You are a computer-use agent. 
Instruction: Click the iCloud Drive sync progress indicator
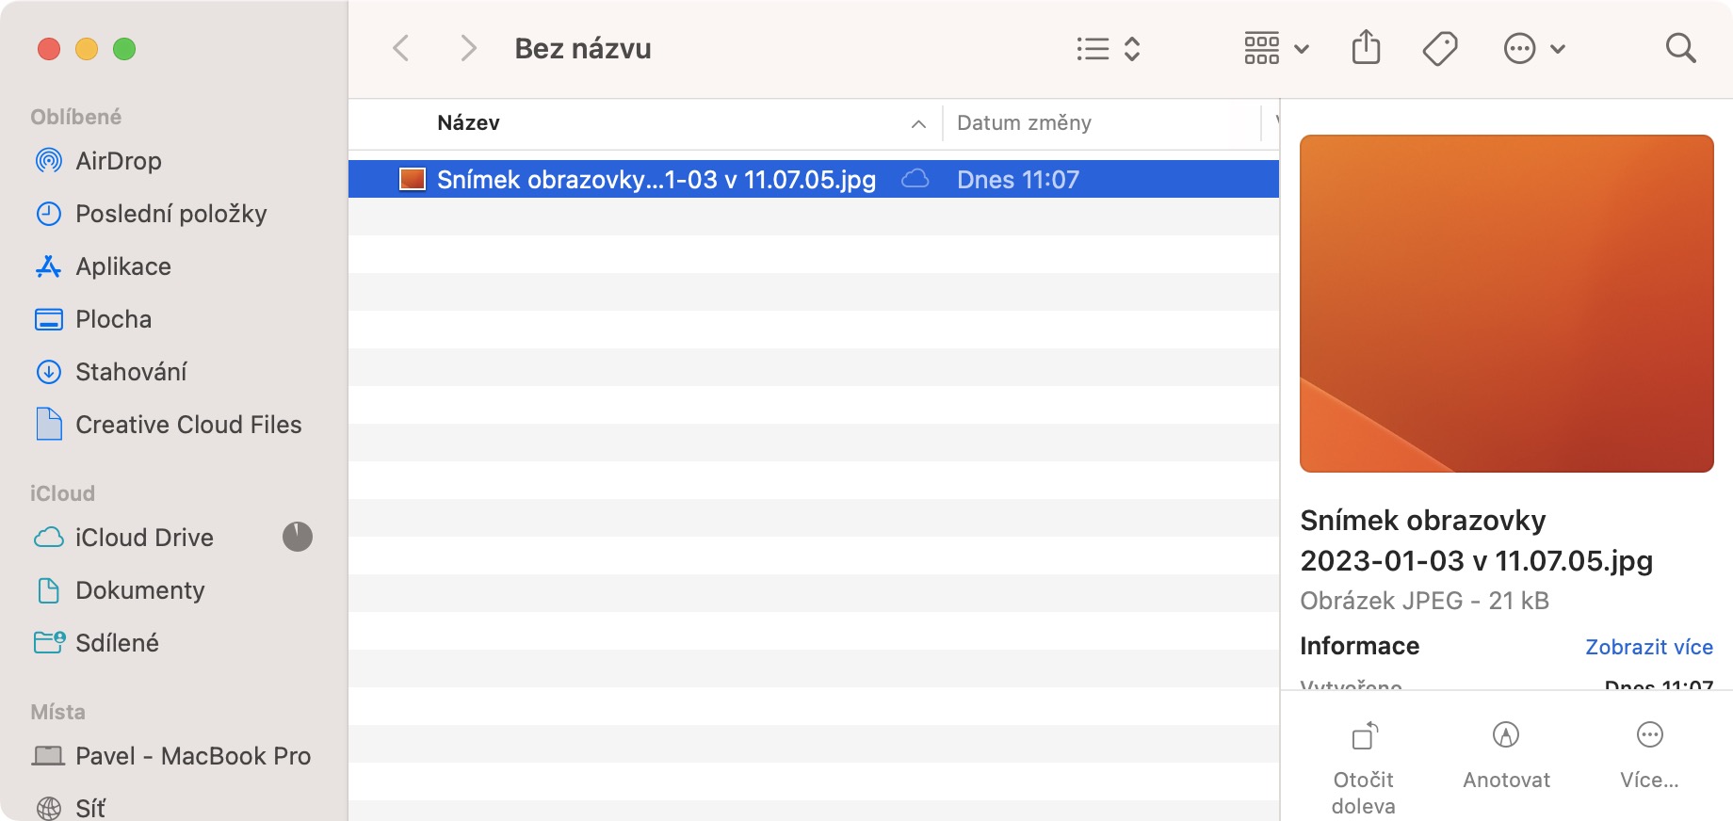point(298,537)
